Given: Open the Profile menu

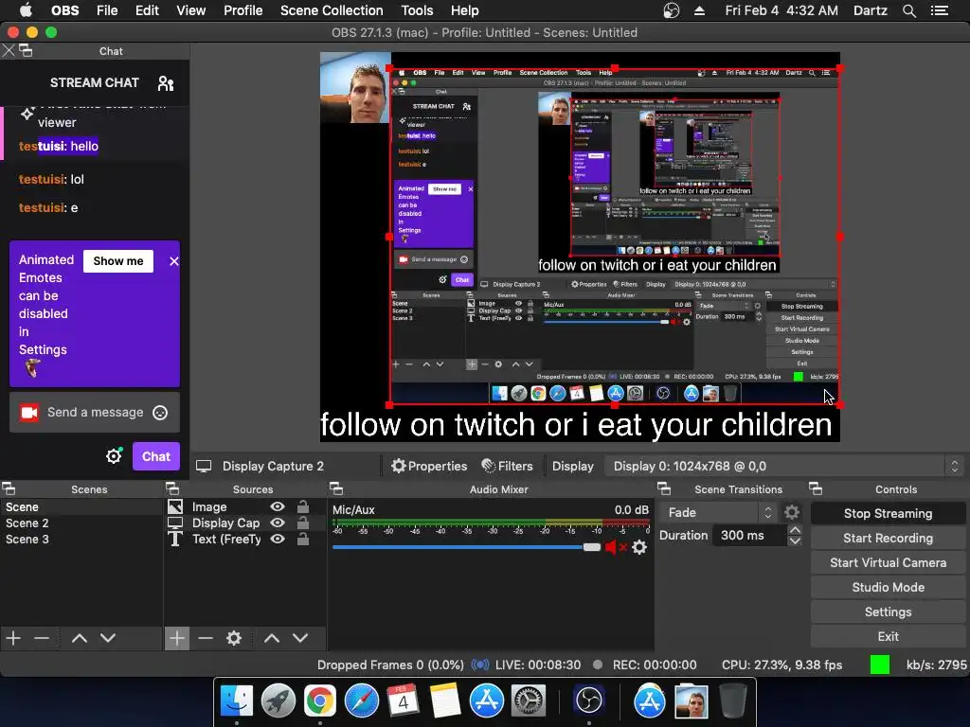Looking at the screenshot, I should coord(243,10).
